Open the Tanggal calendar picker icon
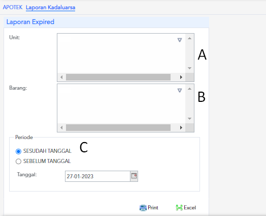The width and height of the screenshot is (266, 216). pyautogui.click(x=134, y=176)
